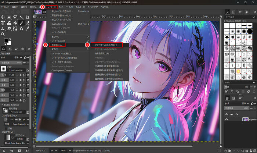Switch to the Brushes tab
This screenshot has width=257, height=153.
pyautogui.click(x=227, y=12)
